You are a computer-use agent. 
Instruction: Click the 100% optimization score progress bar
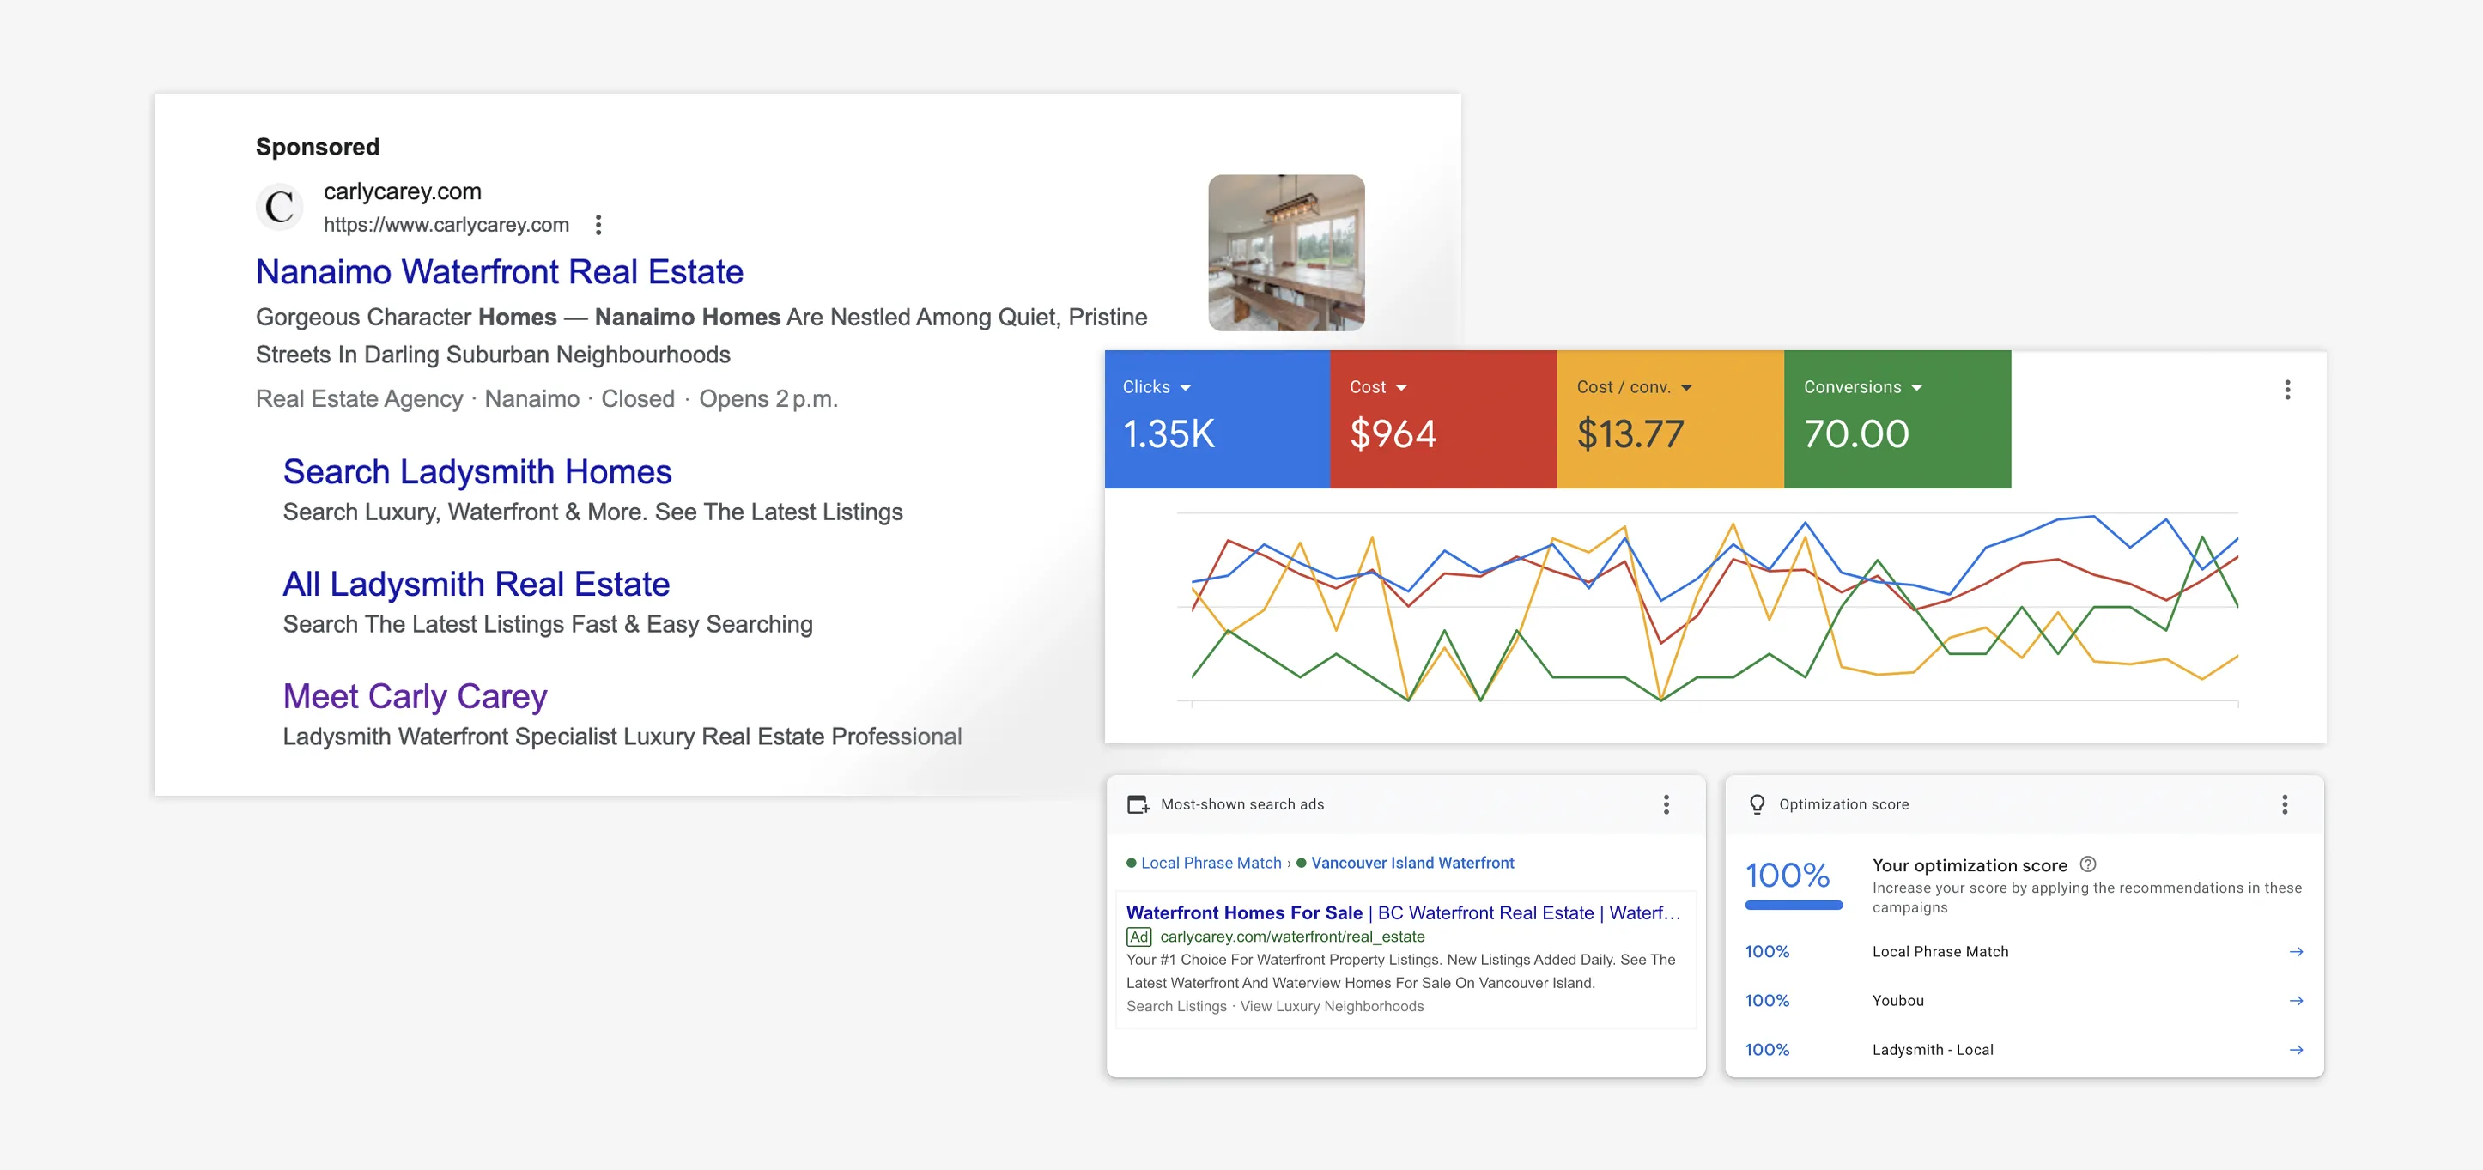click(1794, 905)
